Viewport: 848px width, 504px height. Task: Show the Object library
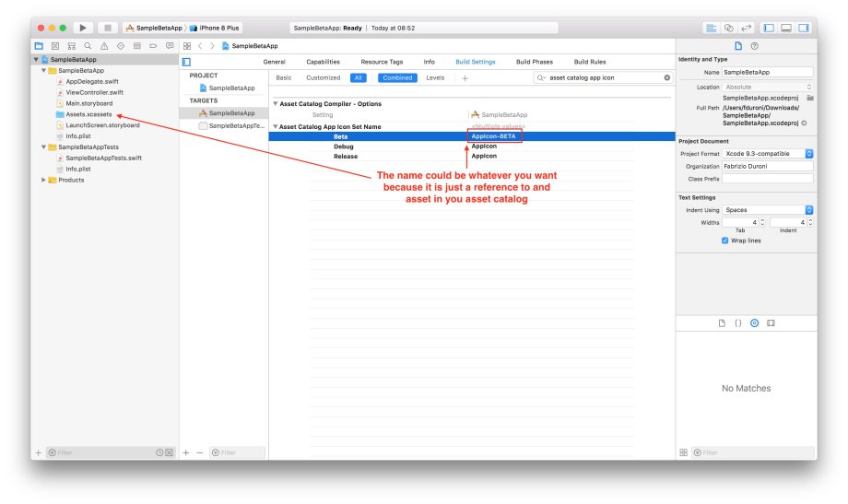click(x=754, y=322)
